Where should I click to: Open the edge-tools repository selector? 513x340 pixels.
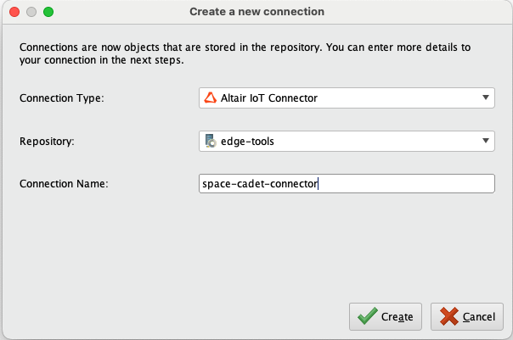(340, 141)
